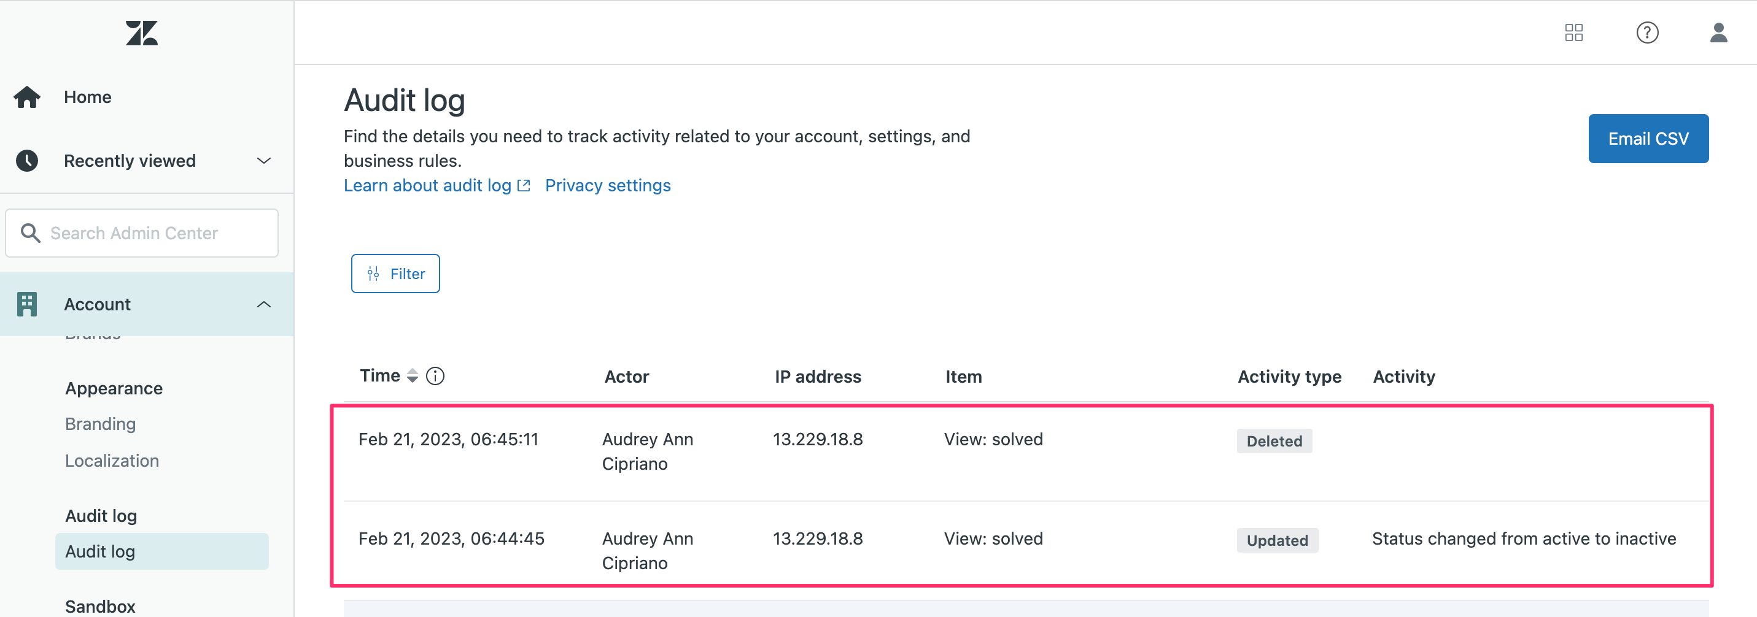Screen dimensions: 1757x617
Task: Click the Search Admin Center field
Action: click(142, 233)
